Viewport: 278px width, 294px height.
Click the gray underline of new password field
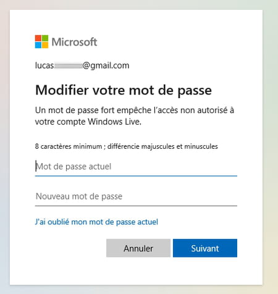click(x=136, y=206)
